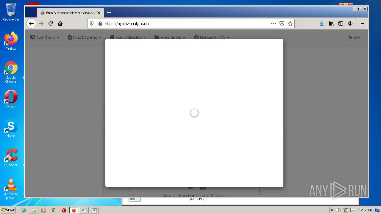Launch VLC media player shortcut
Image resolution: width=381 pixels, height=214 pixels.
(11, 188)
